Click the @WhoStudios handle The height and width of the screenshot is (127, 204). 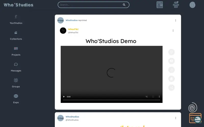pyautogui.click(x=72, y=120)
